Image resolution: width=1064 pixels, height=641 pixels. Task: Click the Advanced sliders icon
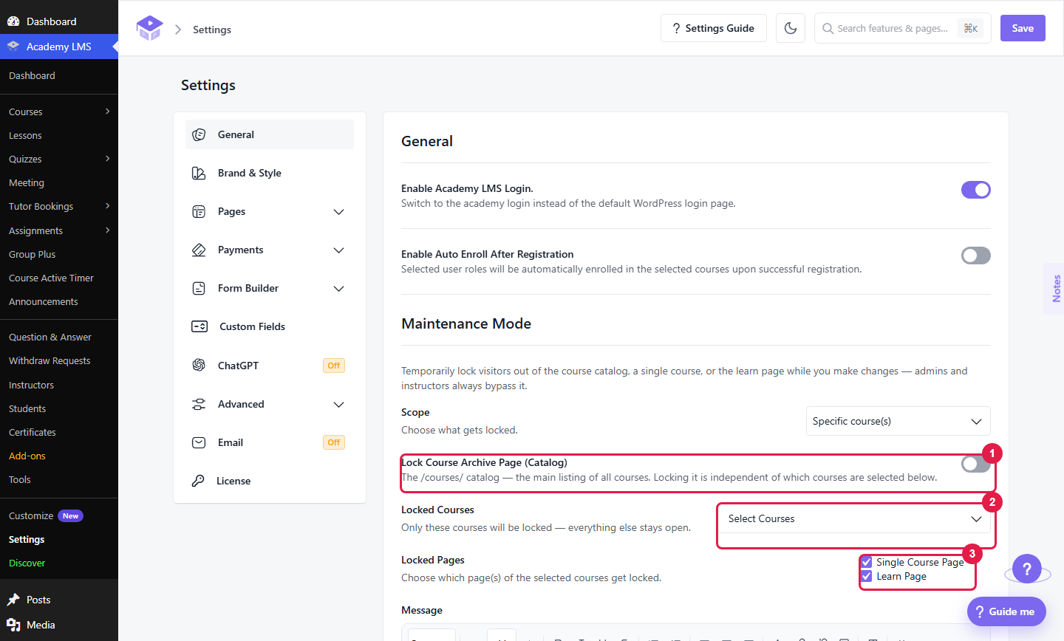(x=199, y=404)
